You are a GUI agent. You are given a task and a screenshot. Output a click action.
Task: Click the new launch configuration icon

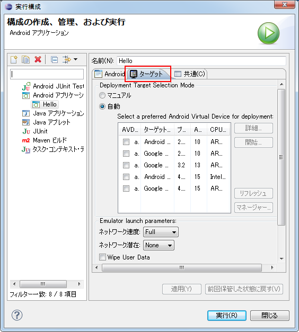pyautogui.click(x=14, y=59)
